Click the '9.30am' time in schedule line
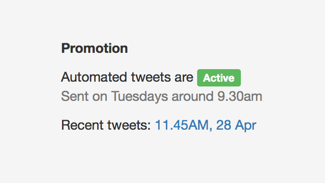325x183 pixels. [x=239, y=97]
